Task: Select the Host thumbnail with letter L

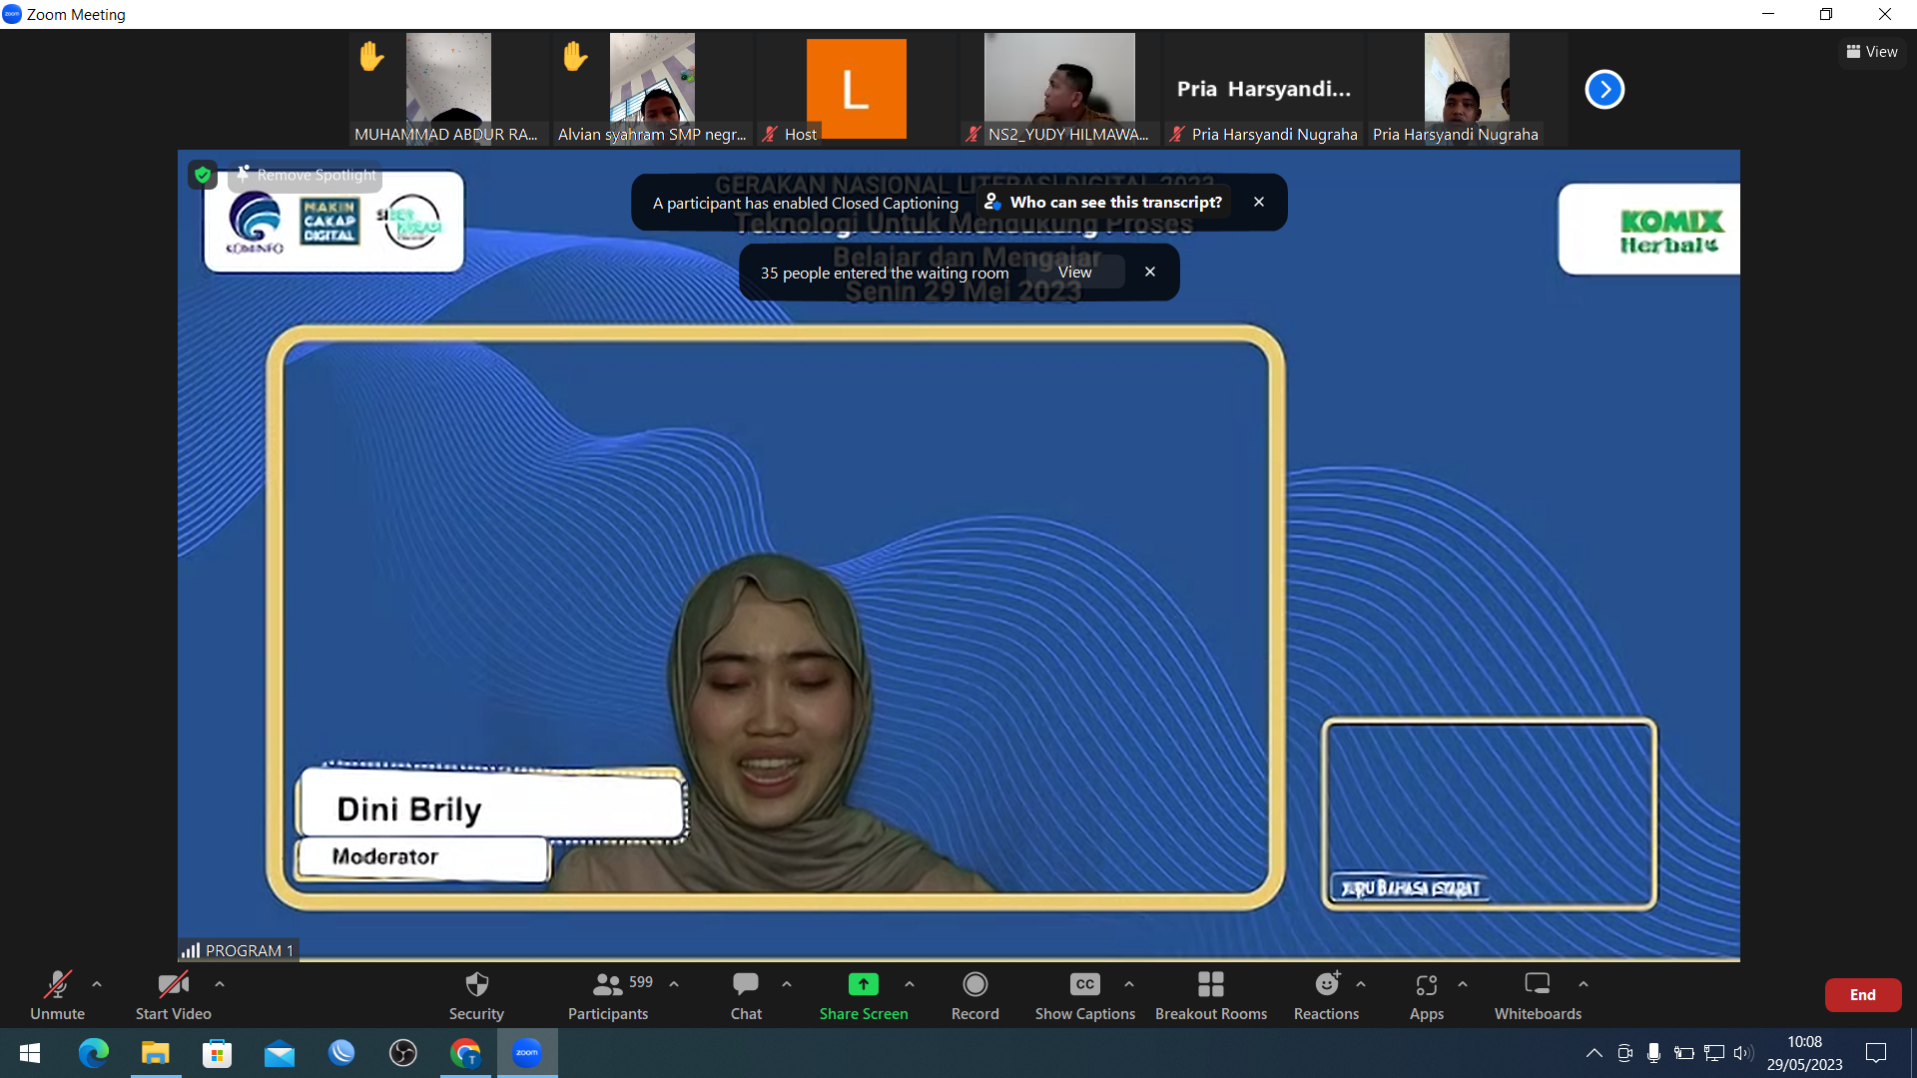Action: 857,89
